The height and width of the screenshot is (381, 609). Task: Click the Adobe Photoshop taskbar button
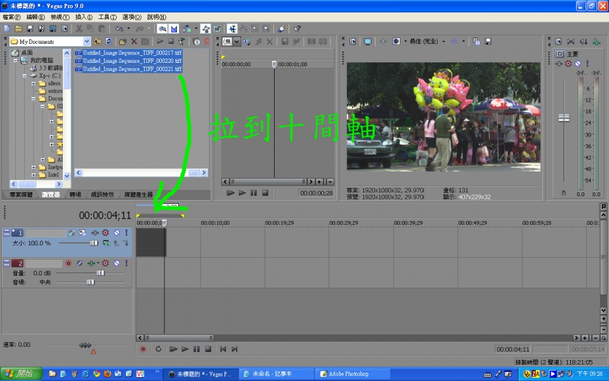[x=348, y=373]
